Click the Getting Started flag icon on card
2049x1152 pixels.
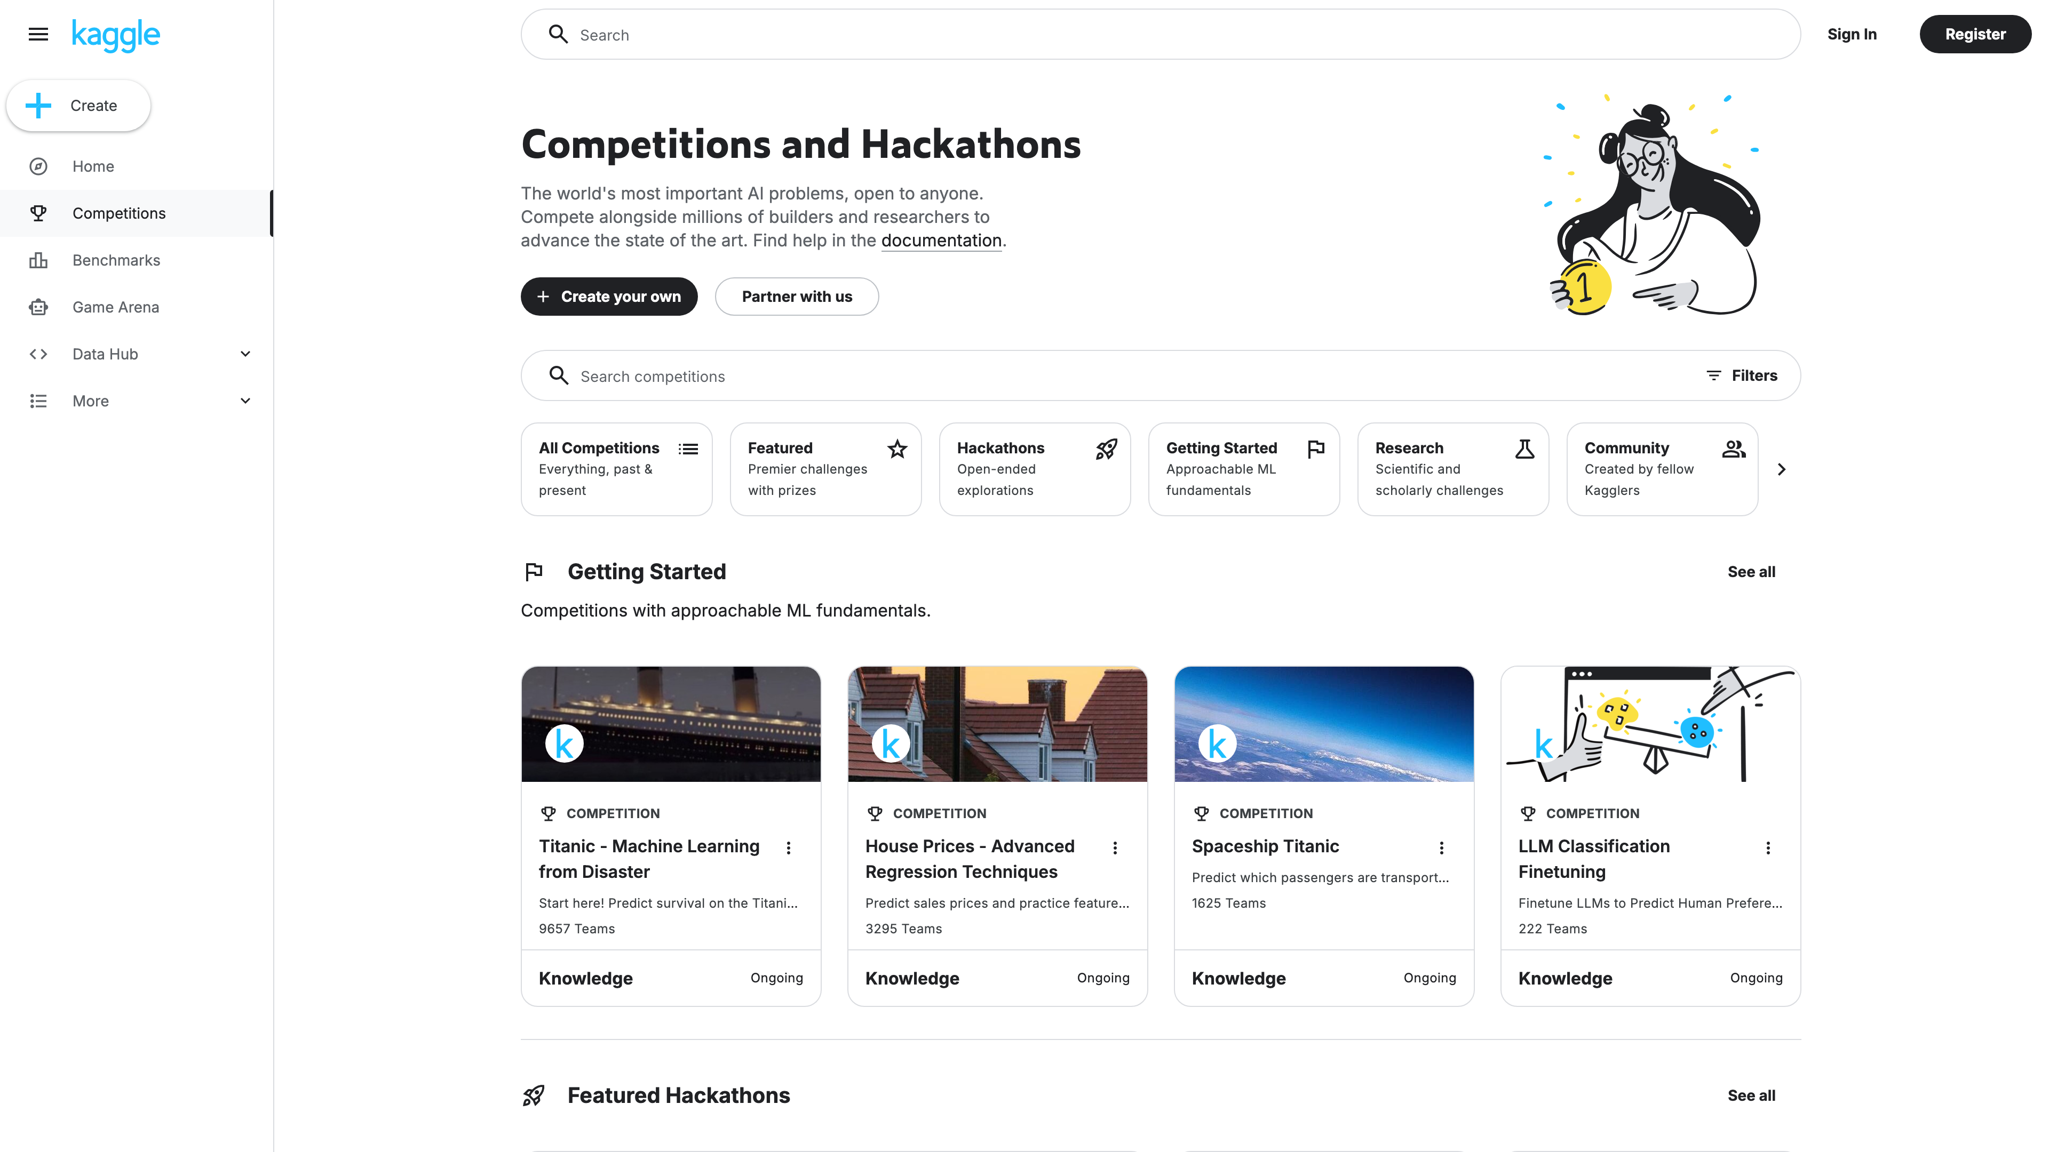click(x=1316, y=449)
